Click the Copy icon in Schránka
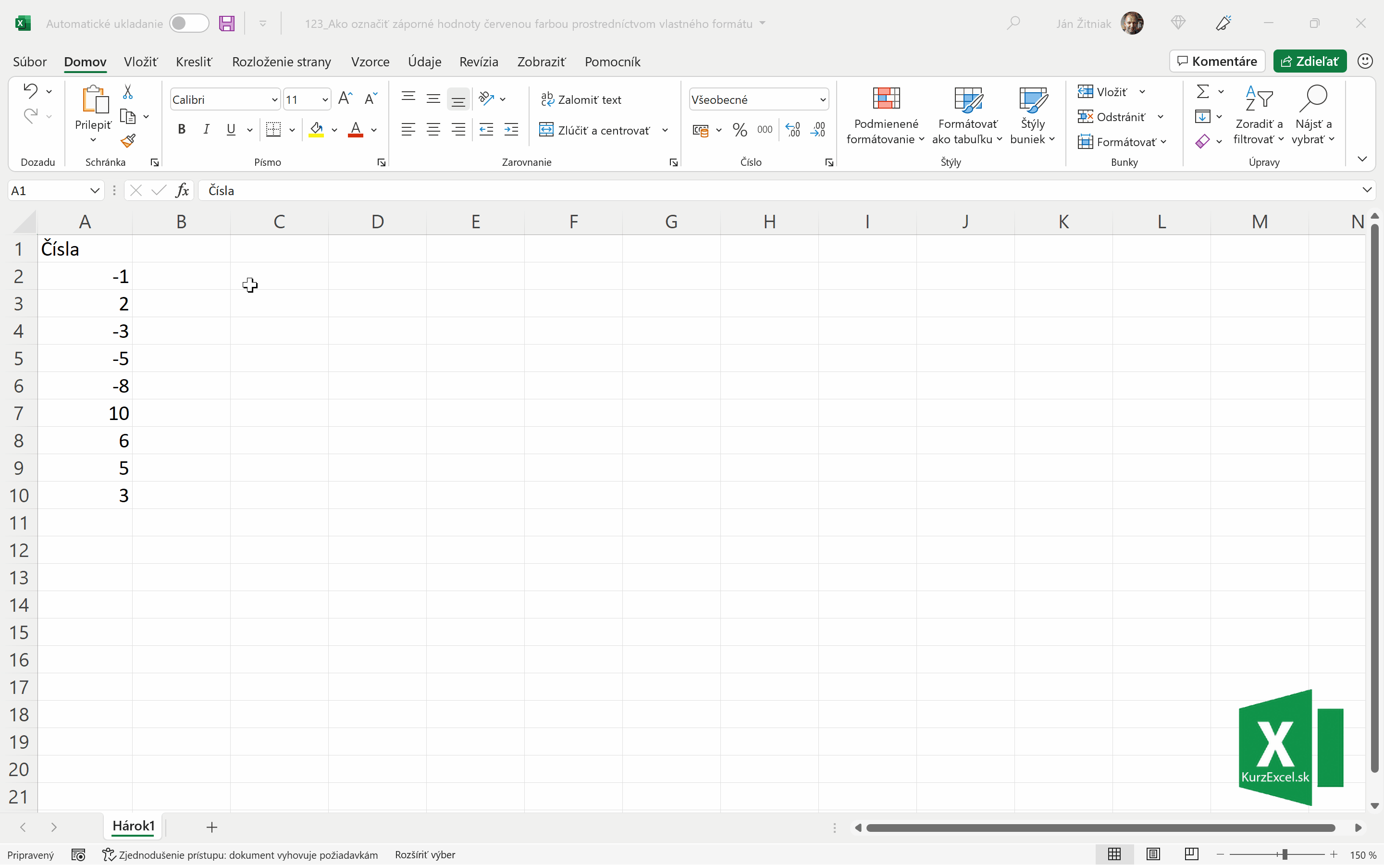The height and width of the screenshot is (865, 1384). tap(127, 117)
